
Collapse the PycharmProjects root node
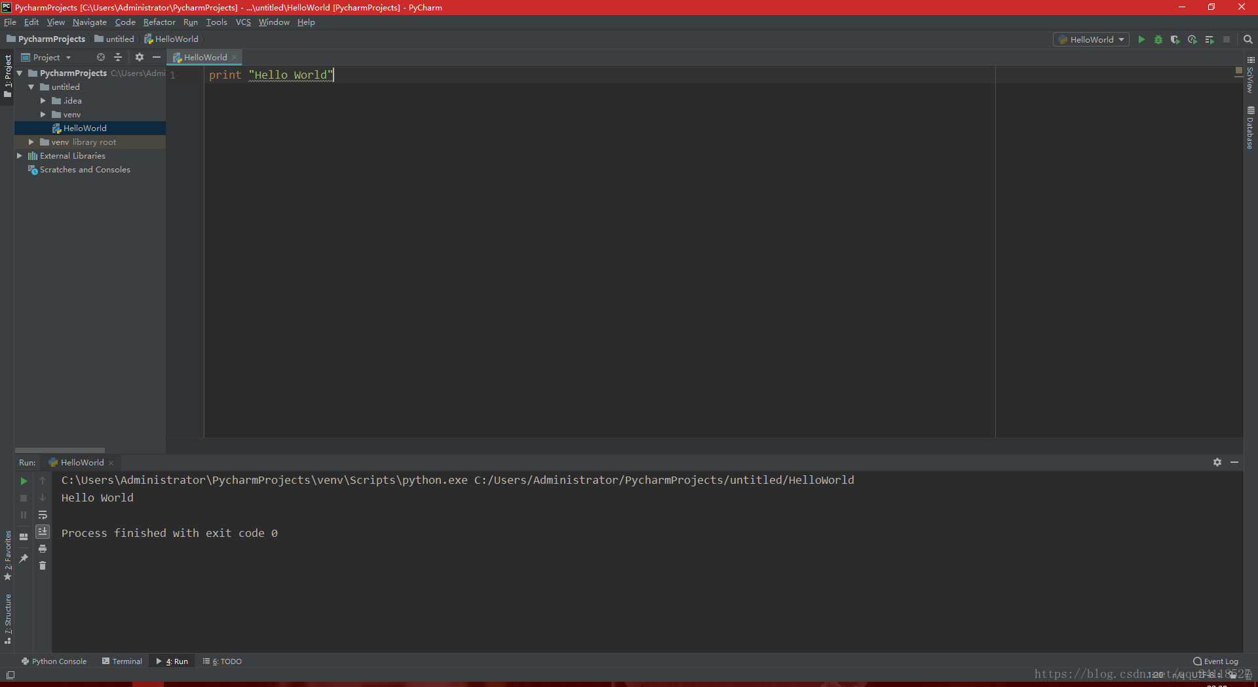pyautogui.click(x=20, y=73)
